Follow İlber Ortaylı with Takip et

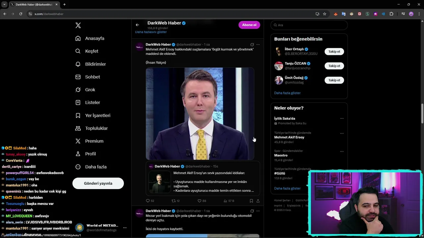(x=334, y=52)
